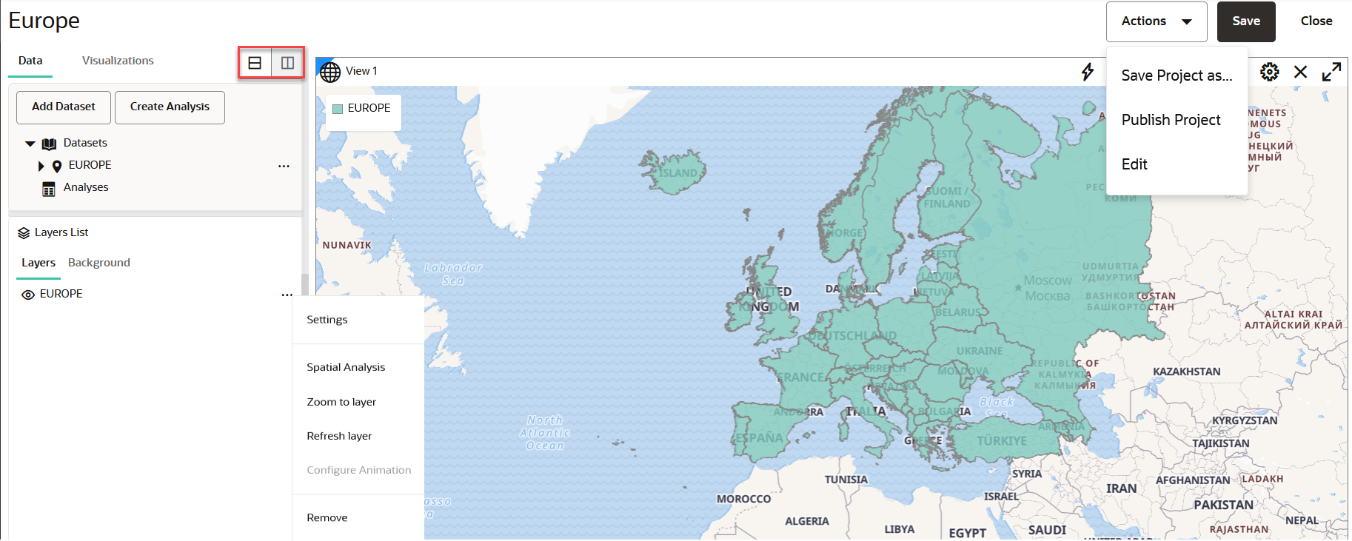Click the Analyses table icon
This screenshot has height=541, width=1352.
(x=49, y=189)
